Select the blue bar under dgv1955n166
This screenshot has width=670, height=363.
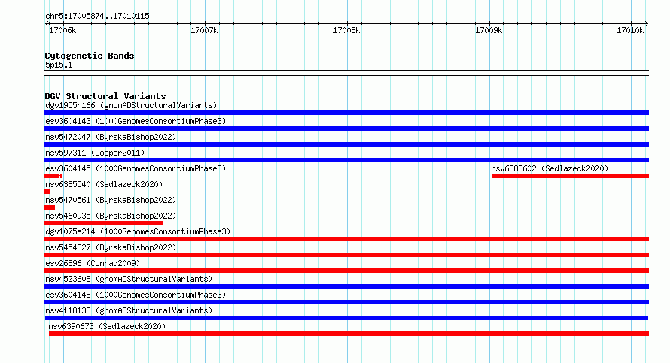click(x=346, y=113)
